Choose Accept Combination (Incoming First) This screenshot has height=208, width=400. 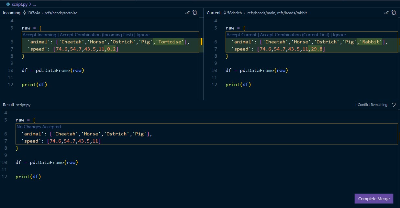point(96,35)
